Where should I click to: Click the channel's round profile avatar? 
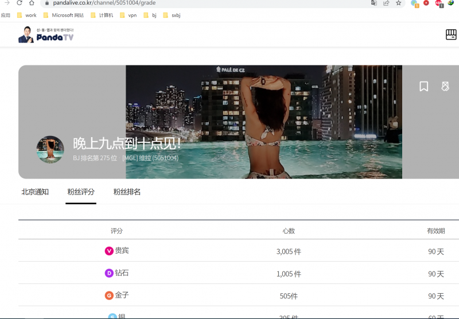tap(50, 150)
